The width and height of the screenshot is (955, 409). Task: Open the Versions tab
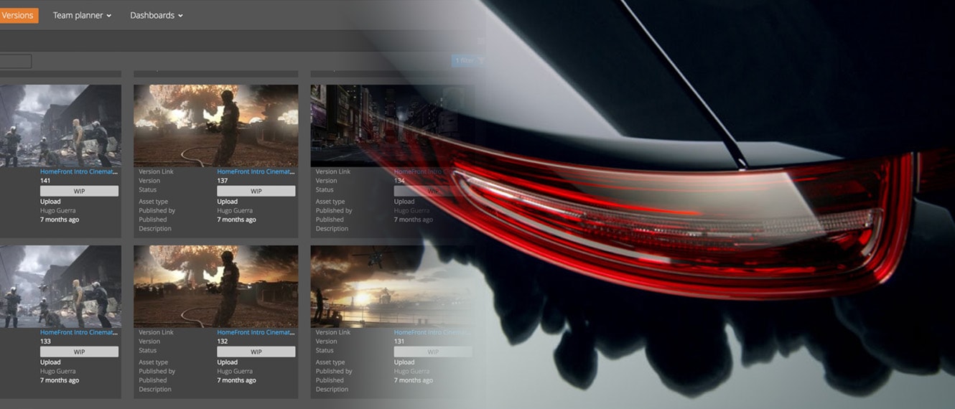[x=19, y=15]
